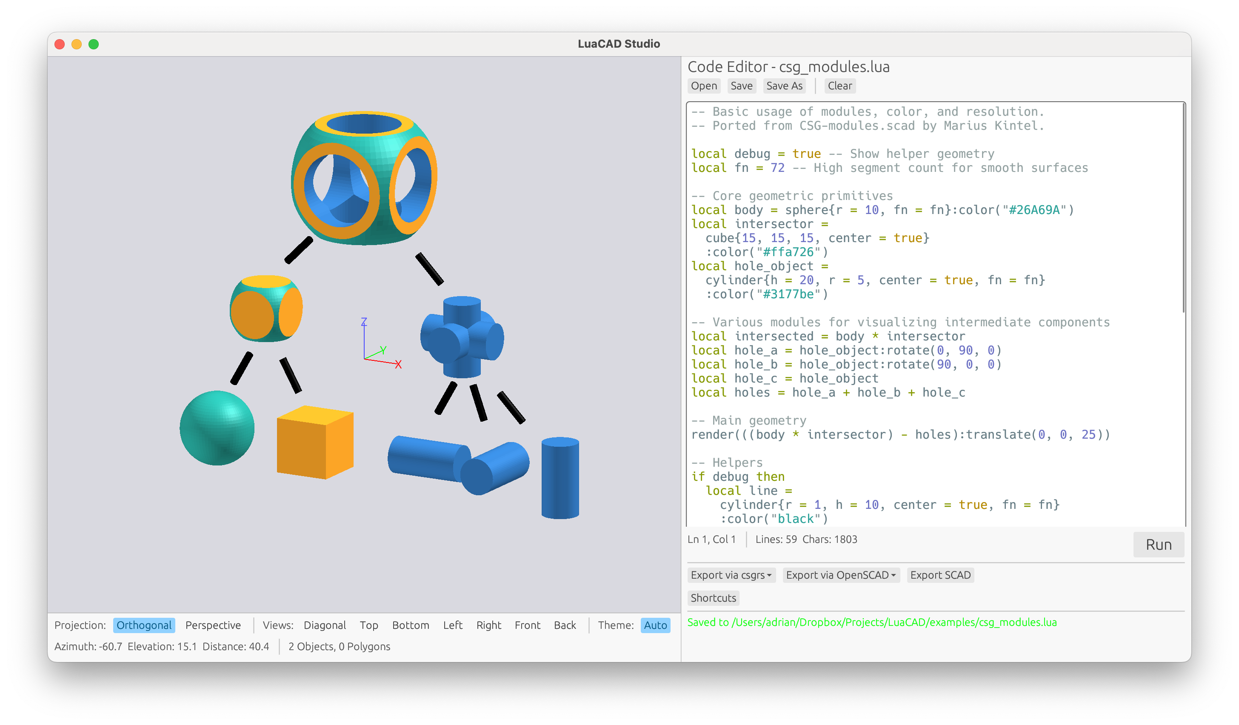Click the code editor vertical scrollbar
The image size is (1239, 725).
pyautogui.click(x=1183, y=208)
